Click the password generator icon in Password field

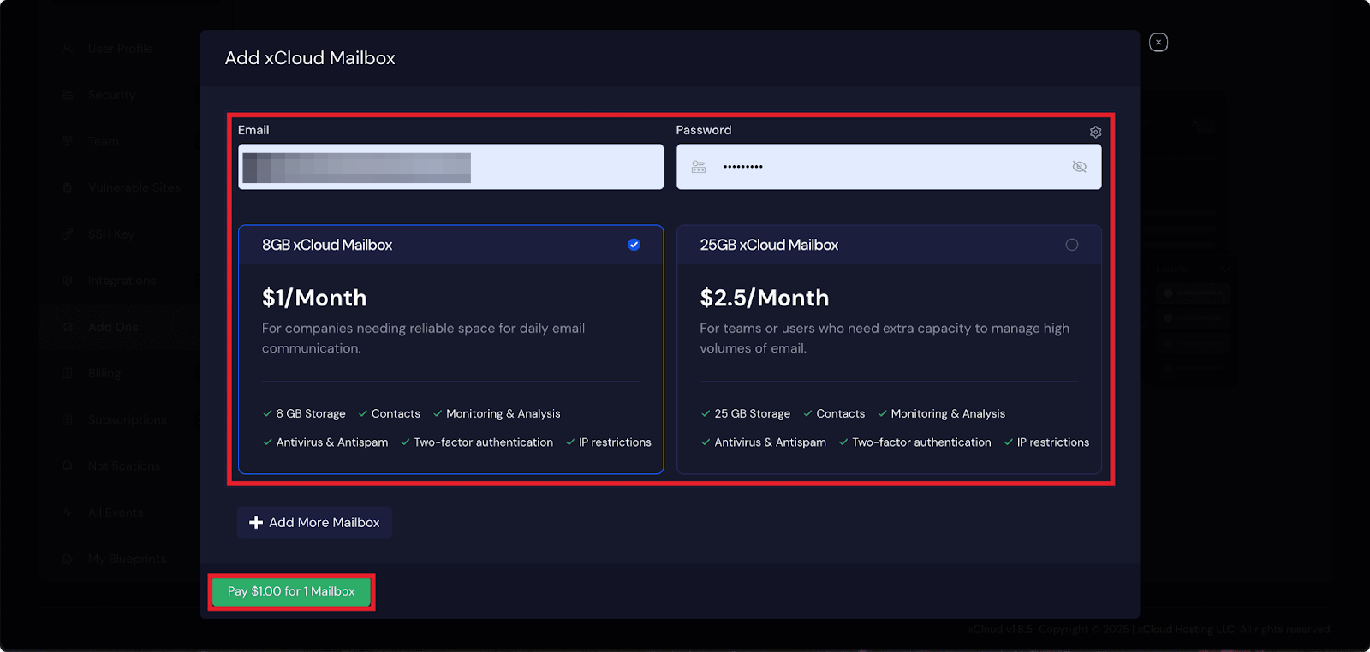[699, 167]
